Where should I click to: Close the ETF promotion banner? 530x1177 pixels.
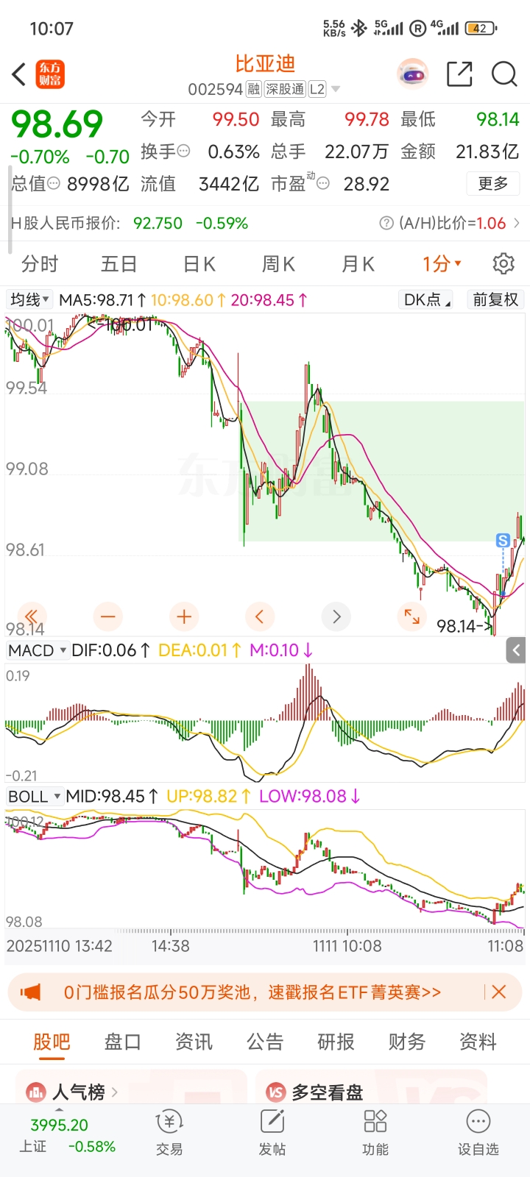pyautogui.click(x=499, y=992)
